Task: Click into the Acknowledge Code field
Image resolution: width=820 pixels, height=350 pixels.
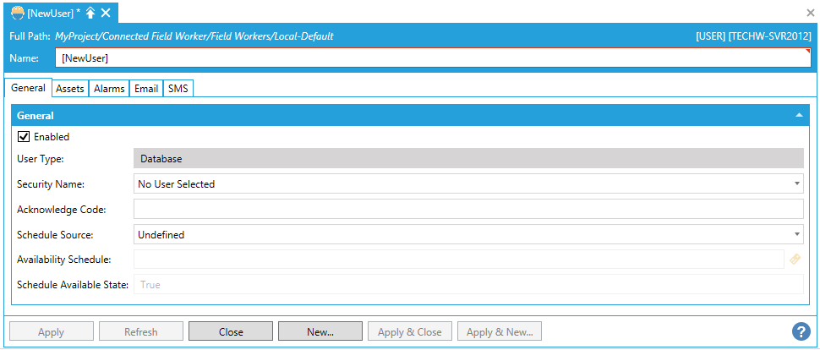Action: tap(468, 209)
